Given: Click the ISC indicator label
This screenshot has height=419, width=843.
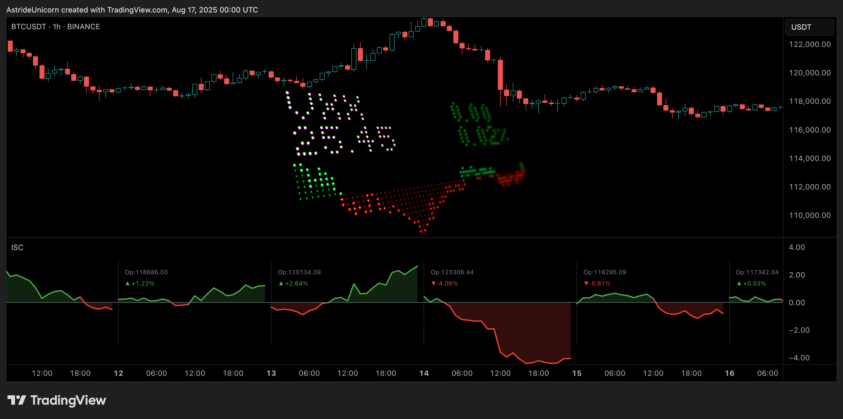Looking at the screenshot, I should (x=17, y=247).
